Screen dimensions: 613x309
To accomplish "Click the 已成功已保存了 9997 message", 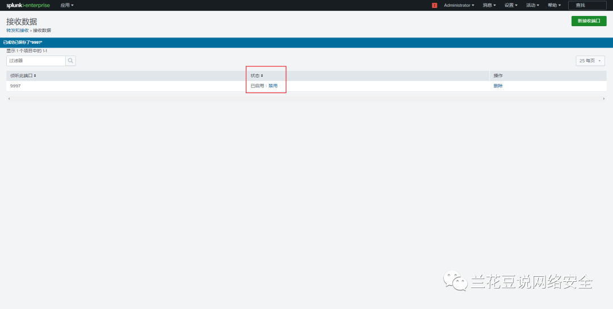I will [x=23, y=42].
